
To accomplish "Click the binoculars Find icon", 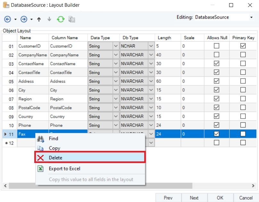I will pyautogui.click(x=41, y=139).
